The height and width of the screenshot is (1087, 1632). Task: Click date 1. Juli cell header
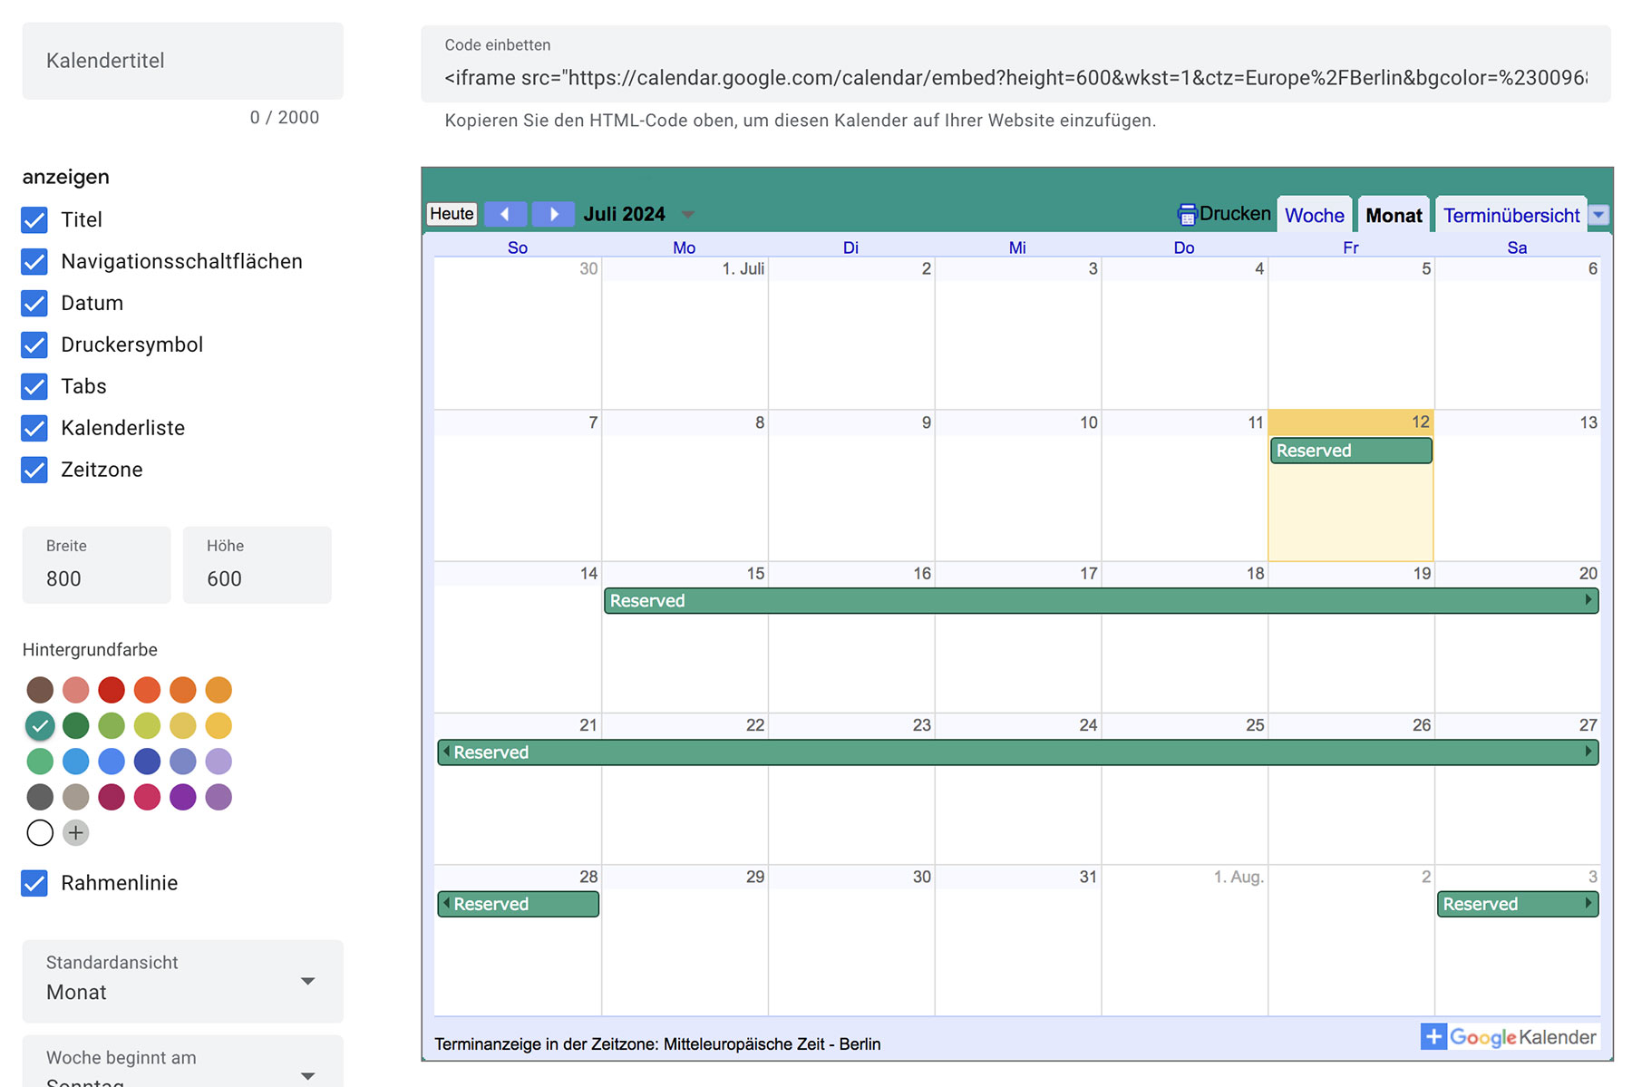coord(743,269)
